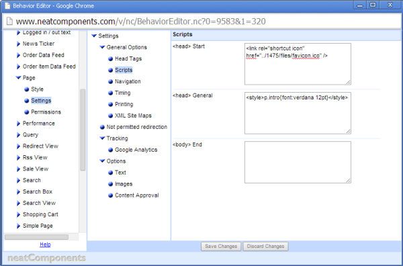Select the Scripts settings item
The height and width of the screenshot is (266, 403).
[x=124, y=70]
